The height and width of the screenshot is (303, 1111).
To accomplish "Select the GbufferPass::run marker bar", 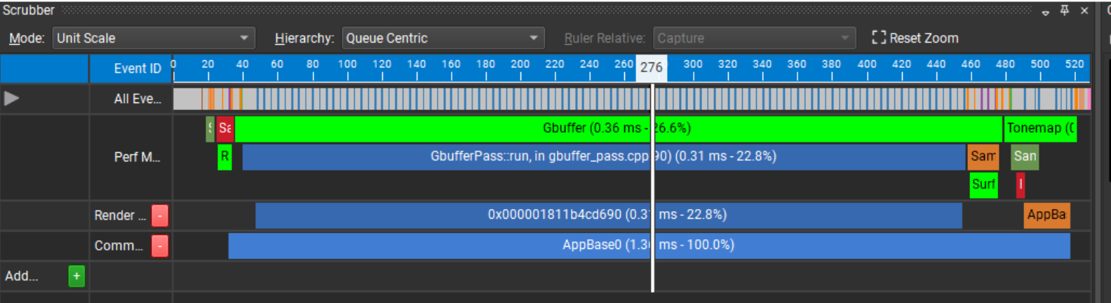I will pyautogui.click(x=491, y=156).
